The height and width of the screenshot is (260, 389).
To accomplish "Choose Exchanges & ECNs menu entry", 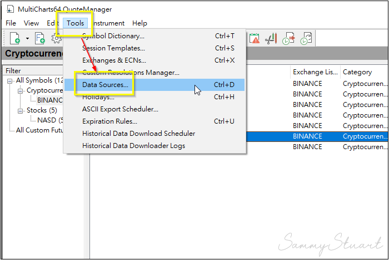I will click(x=154, y=60).
